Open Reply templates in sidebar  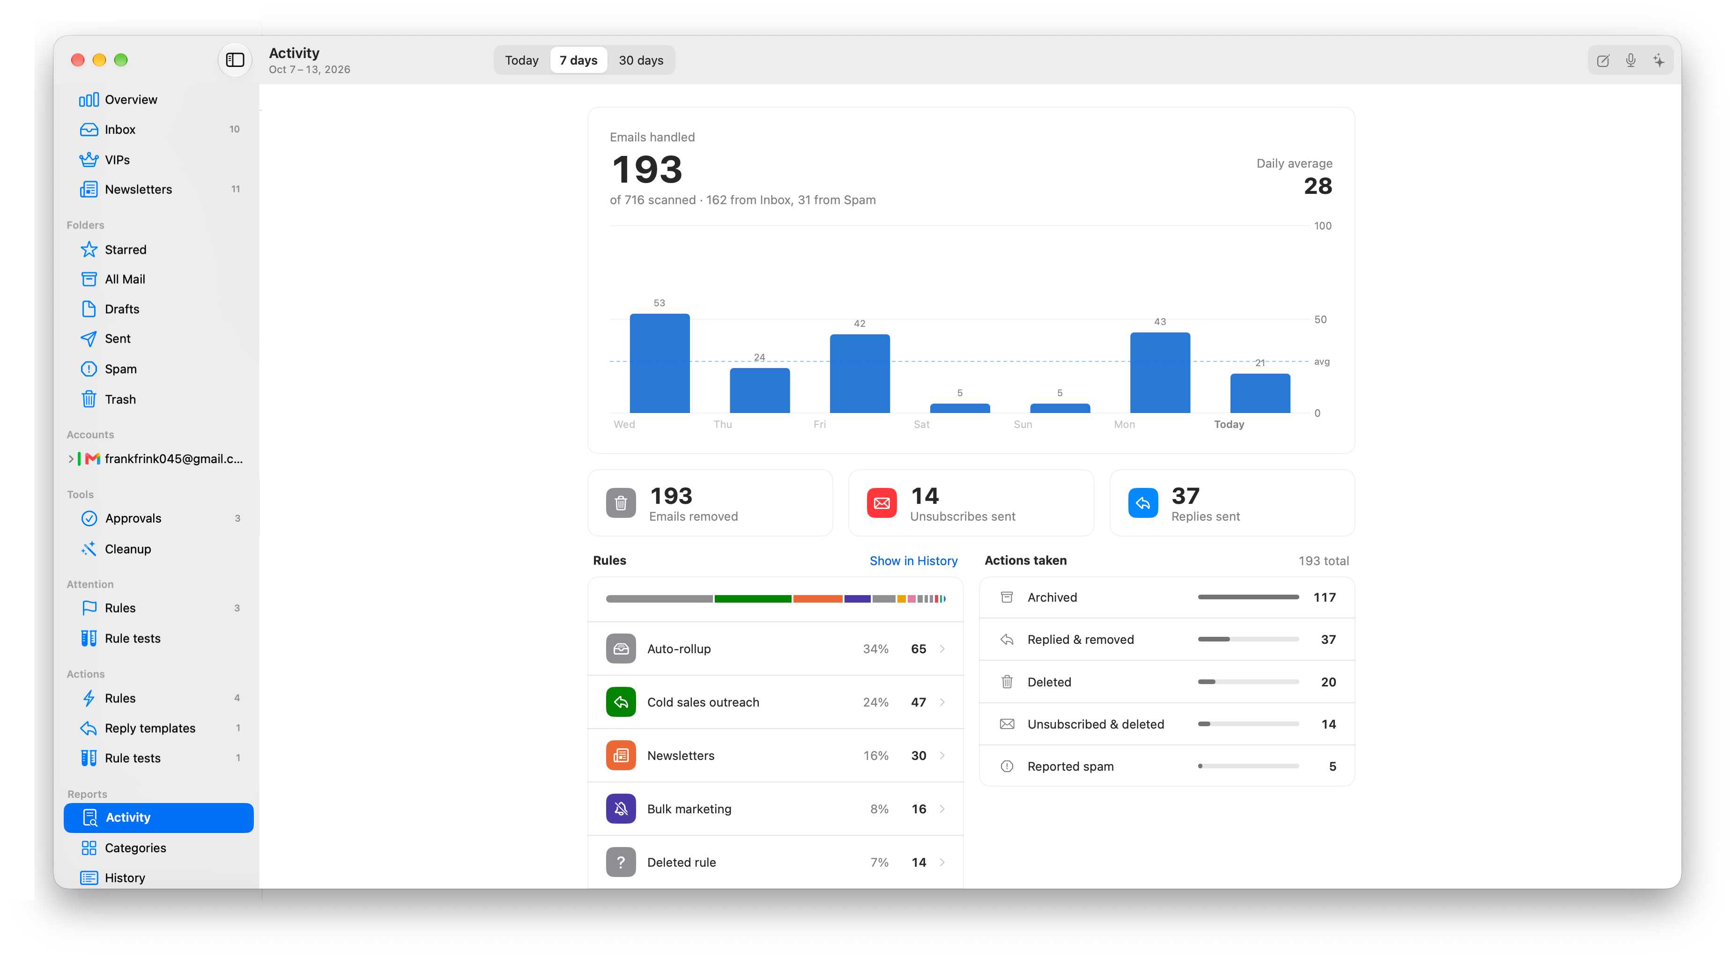click(x=159, y=728)
